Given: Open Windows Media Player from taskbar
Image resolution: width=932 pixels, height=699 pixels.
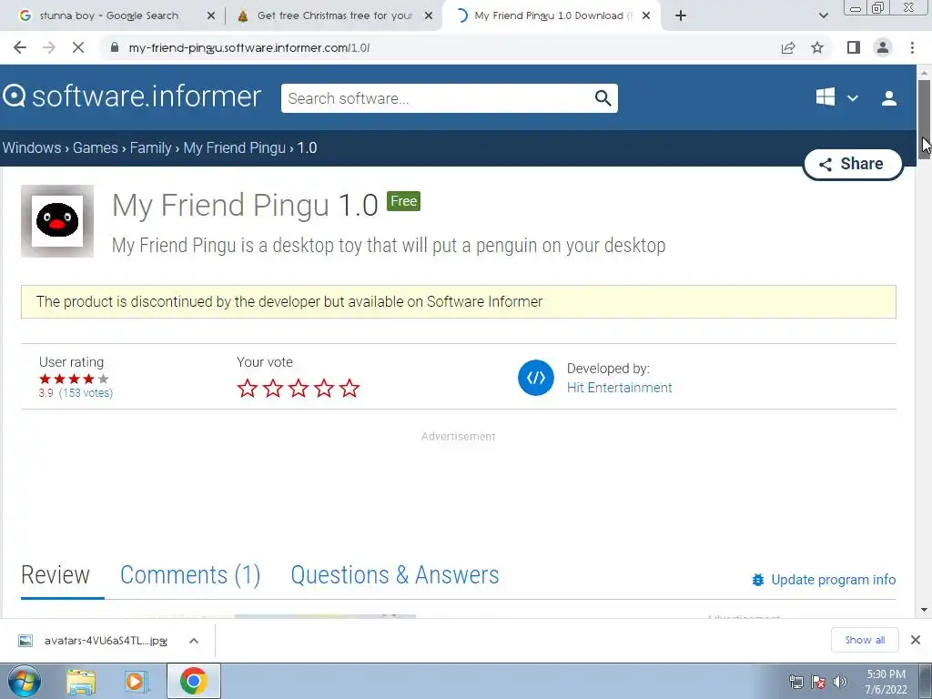Looking at the screenshot, I should 136,681.
